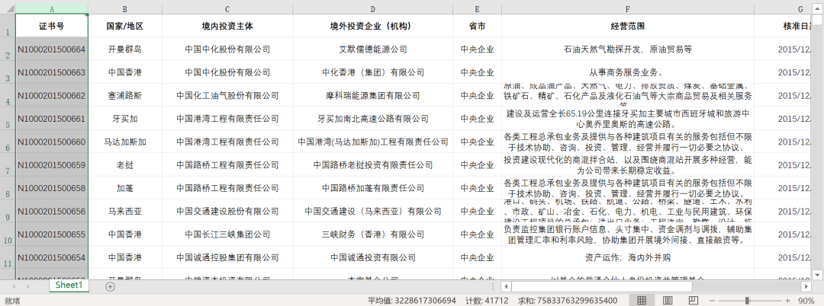
Task: Select column G header
Action: (x=783, y=8)
